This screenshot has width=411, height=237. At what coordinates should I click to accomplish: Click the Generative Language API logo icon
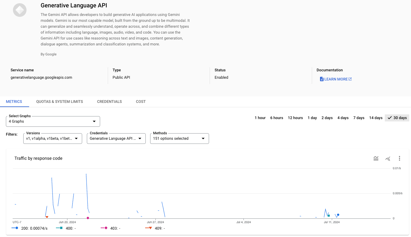click(x=20, y=10)
